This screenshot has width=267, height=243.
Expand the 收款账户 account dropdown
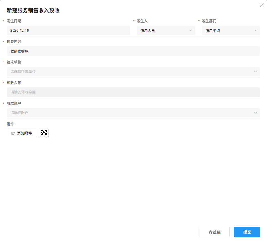(255, 112)
